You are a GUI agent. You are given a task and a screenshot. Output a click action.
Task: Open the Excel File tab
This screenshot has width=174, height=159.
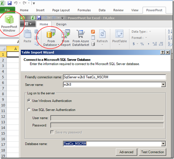(7, 10)
